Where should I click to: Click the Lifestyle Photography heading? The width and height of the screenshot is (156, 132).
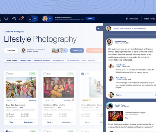point(40,39)
